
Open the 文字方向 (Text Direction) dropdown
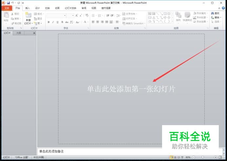tap(130, 14)
